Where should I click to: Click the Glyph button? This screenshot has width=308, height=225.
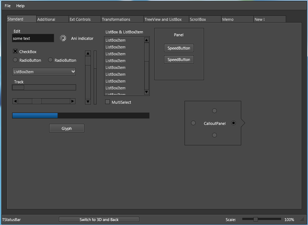coord(67,128)
